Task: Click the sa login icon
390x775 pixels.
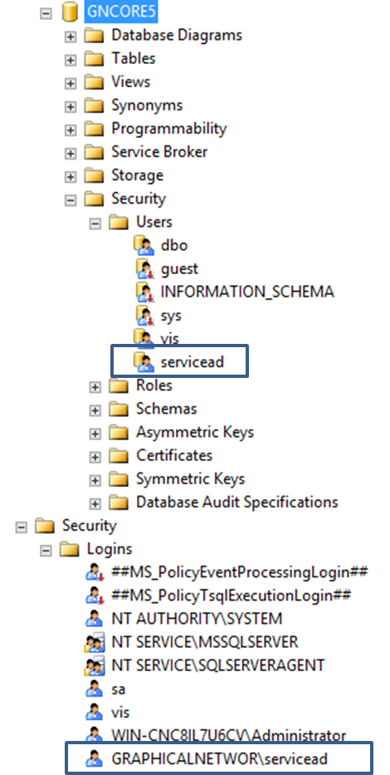Action: [94, 689]
